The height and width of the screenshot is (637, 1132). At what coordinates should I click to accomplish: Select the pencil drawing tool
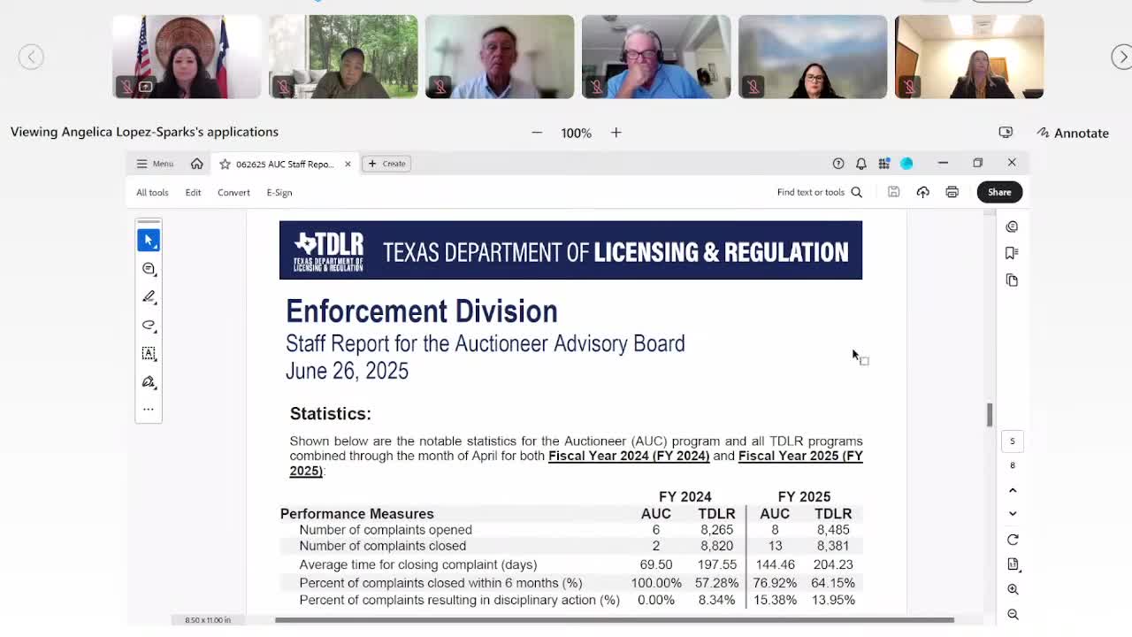pyautogui.click(x=149, y=296)
